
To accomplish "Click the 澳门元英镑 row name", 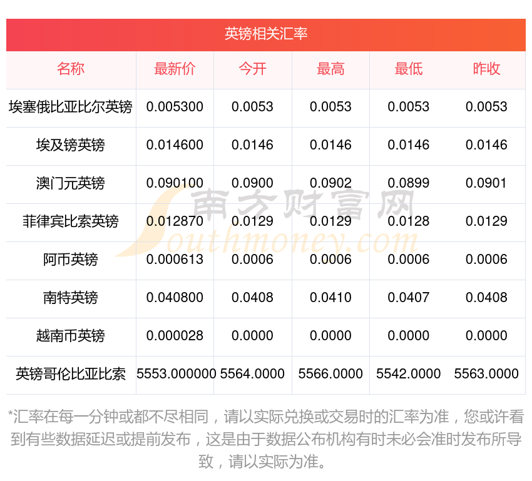I will (x=71, y=183).
